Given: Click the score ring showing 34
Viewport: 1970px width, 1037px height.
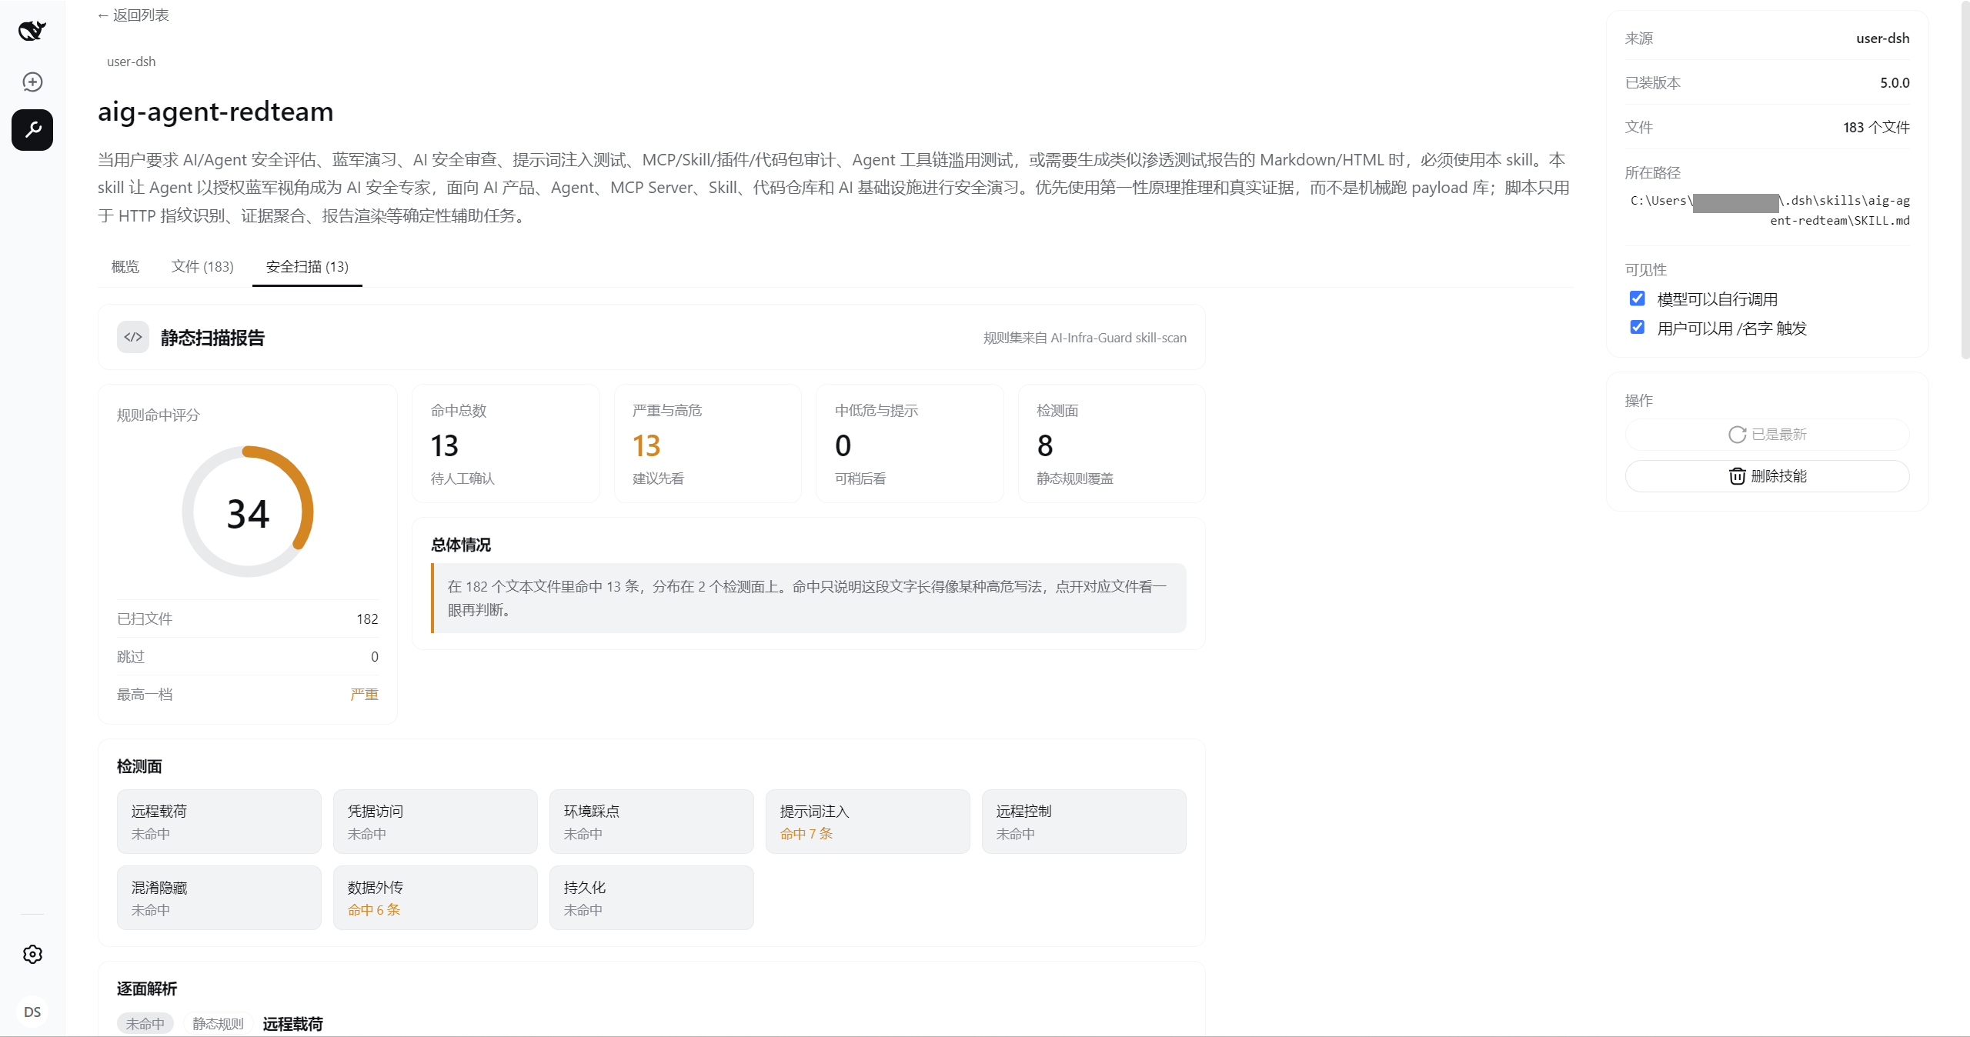Looking at the screenshot, I should point(248,512).
